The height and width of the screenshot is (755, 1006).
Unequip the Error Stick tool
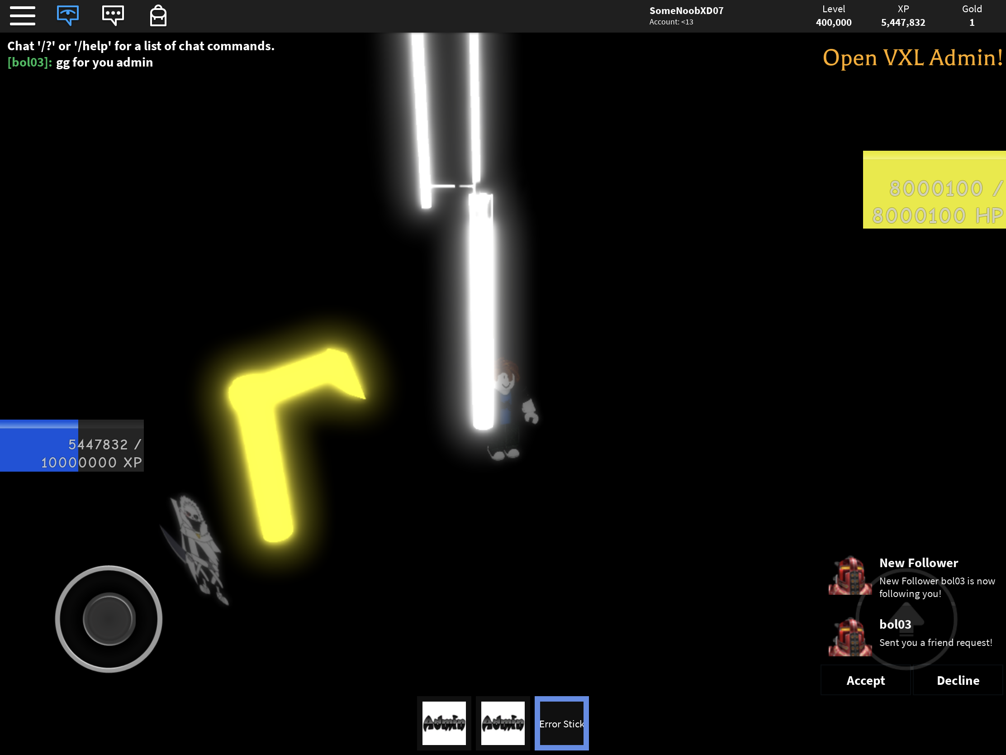pyautogui.click(x=561, y=723)
